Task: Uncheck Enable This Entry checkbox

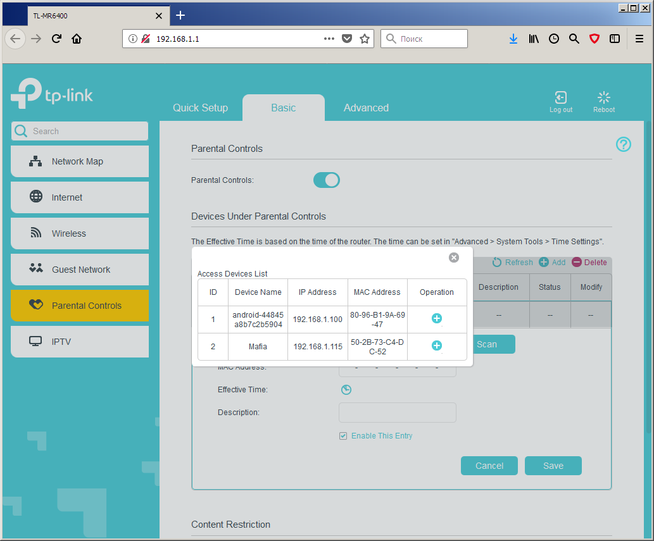Action: (343, 436)
